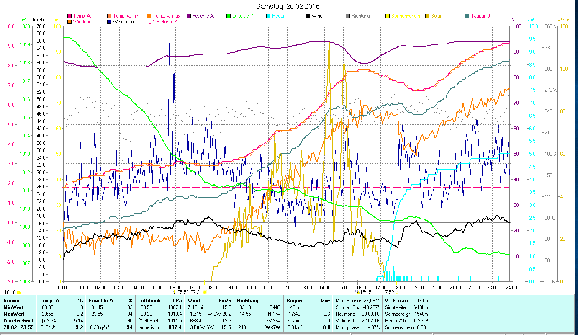Viewport: 578px width, 335px height.
Task: Click the 10:18 label at bottom left
Action: (10, 292)
